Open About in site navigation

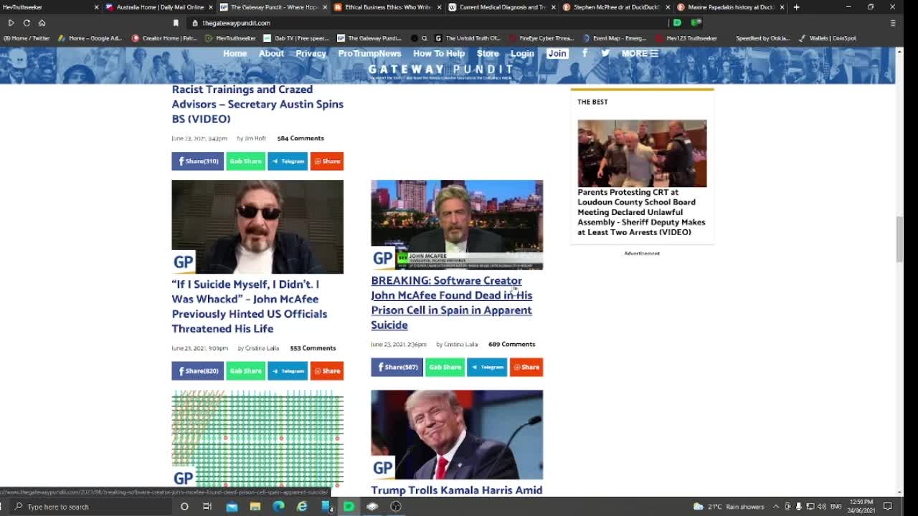point(271,53)
